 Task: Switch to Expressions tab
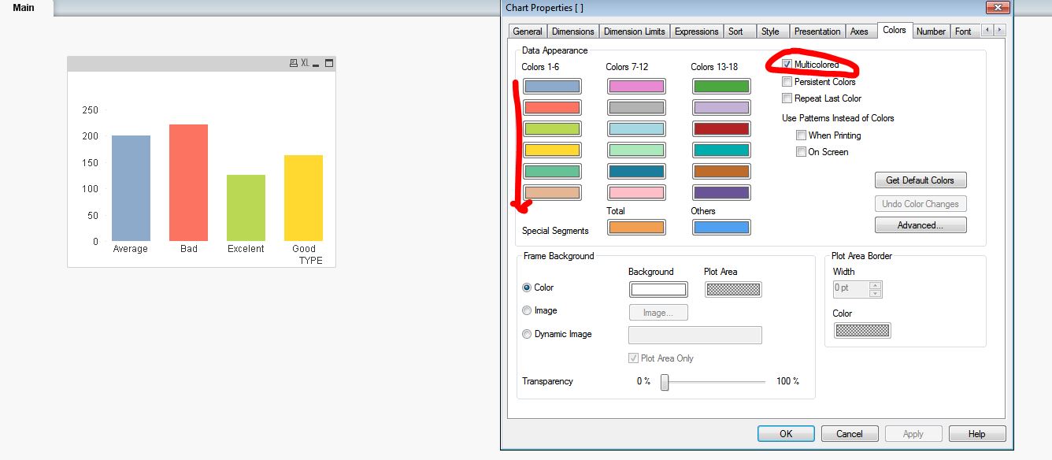pos(697,32)
